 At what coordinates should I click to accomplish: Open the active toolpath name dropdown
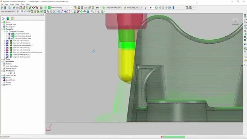(121, 8)
